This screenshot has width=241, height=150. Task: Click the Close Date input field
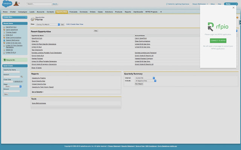tap(8, 82)
